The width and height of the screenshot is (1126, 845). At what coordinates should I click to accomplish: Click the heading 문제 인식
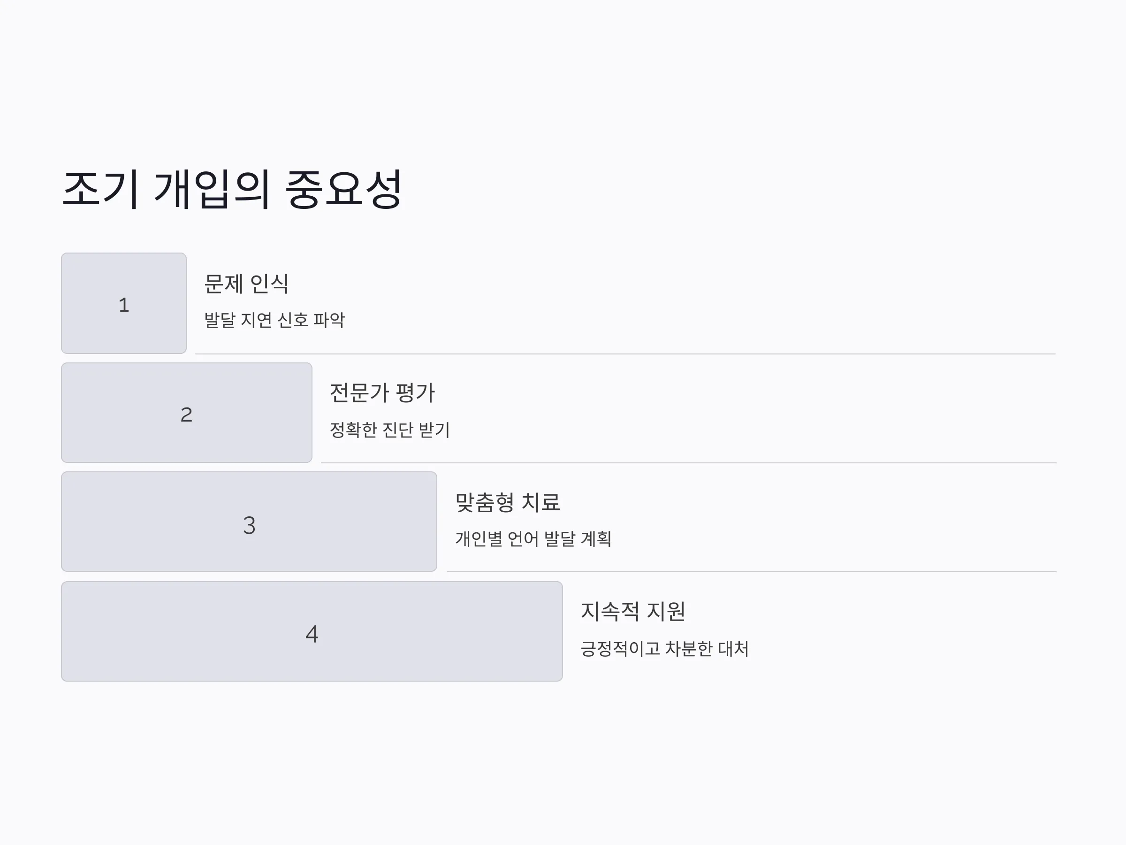[246, 284]
